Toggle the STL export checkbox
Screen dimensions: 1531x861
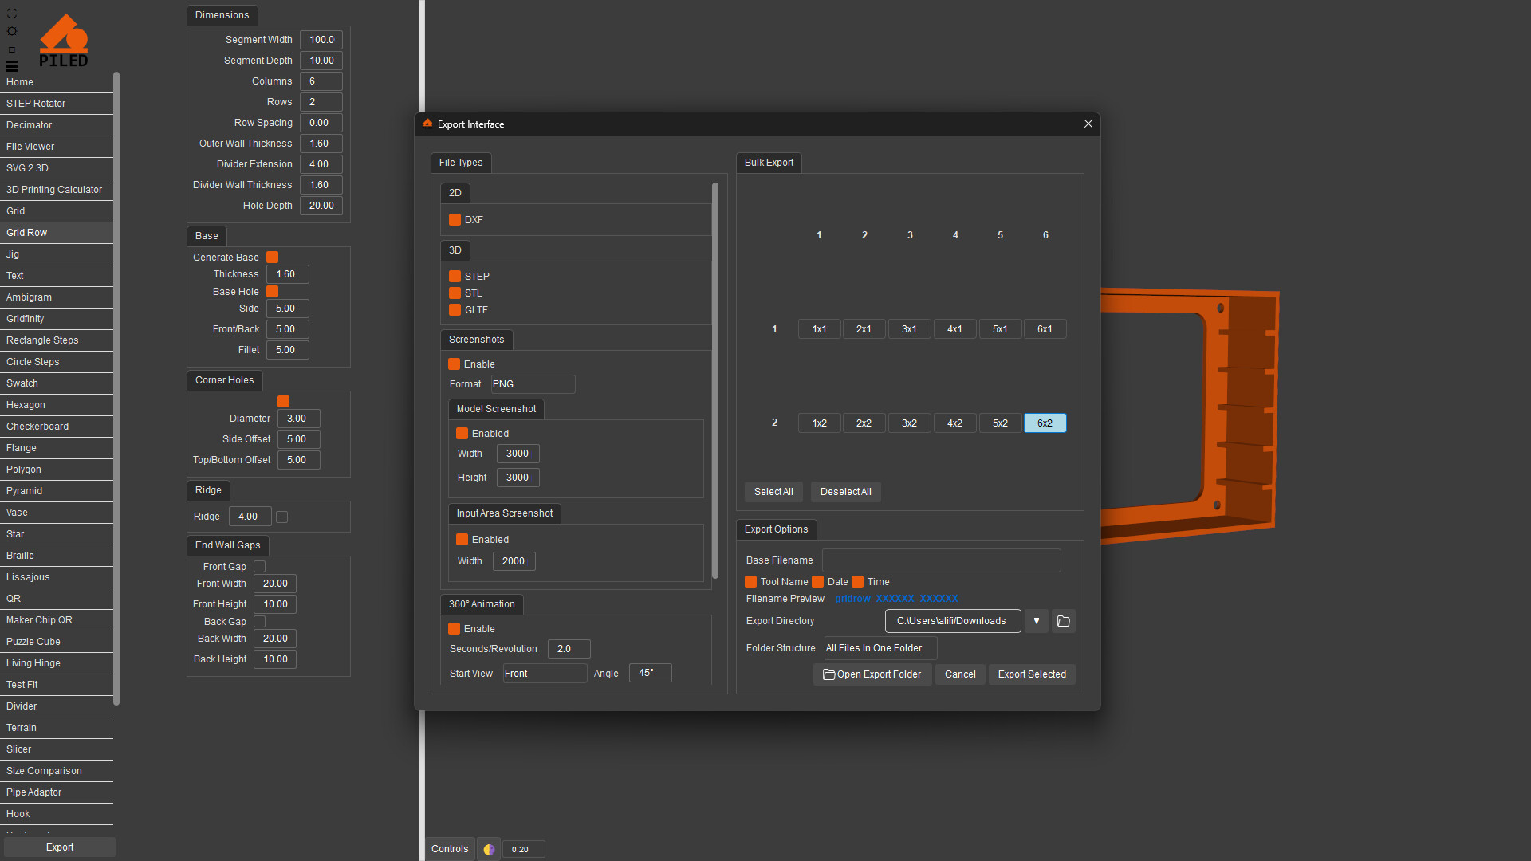(x=455, y=293)
